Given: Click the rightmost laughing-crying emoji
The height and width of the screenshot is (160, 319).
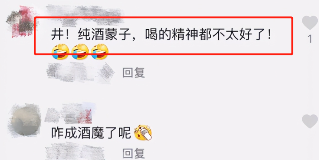Looking at the screenshot, I should tap(99, 51).
